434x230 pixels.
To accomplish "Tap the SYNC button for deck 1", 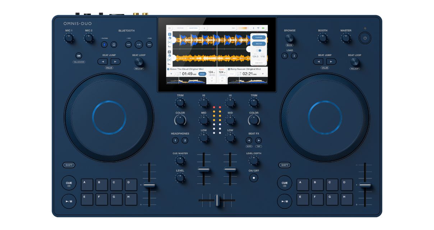I will coord(202,74).
